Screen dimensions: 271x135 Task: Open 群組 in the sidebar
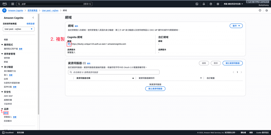coord(6,62)
